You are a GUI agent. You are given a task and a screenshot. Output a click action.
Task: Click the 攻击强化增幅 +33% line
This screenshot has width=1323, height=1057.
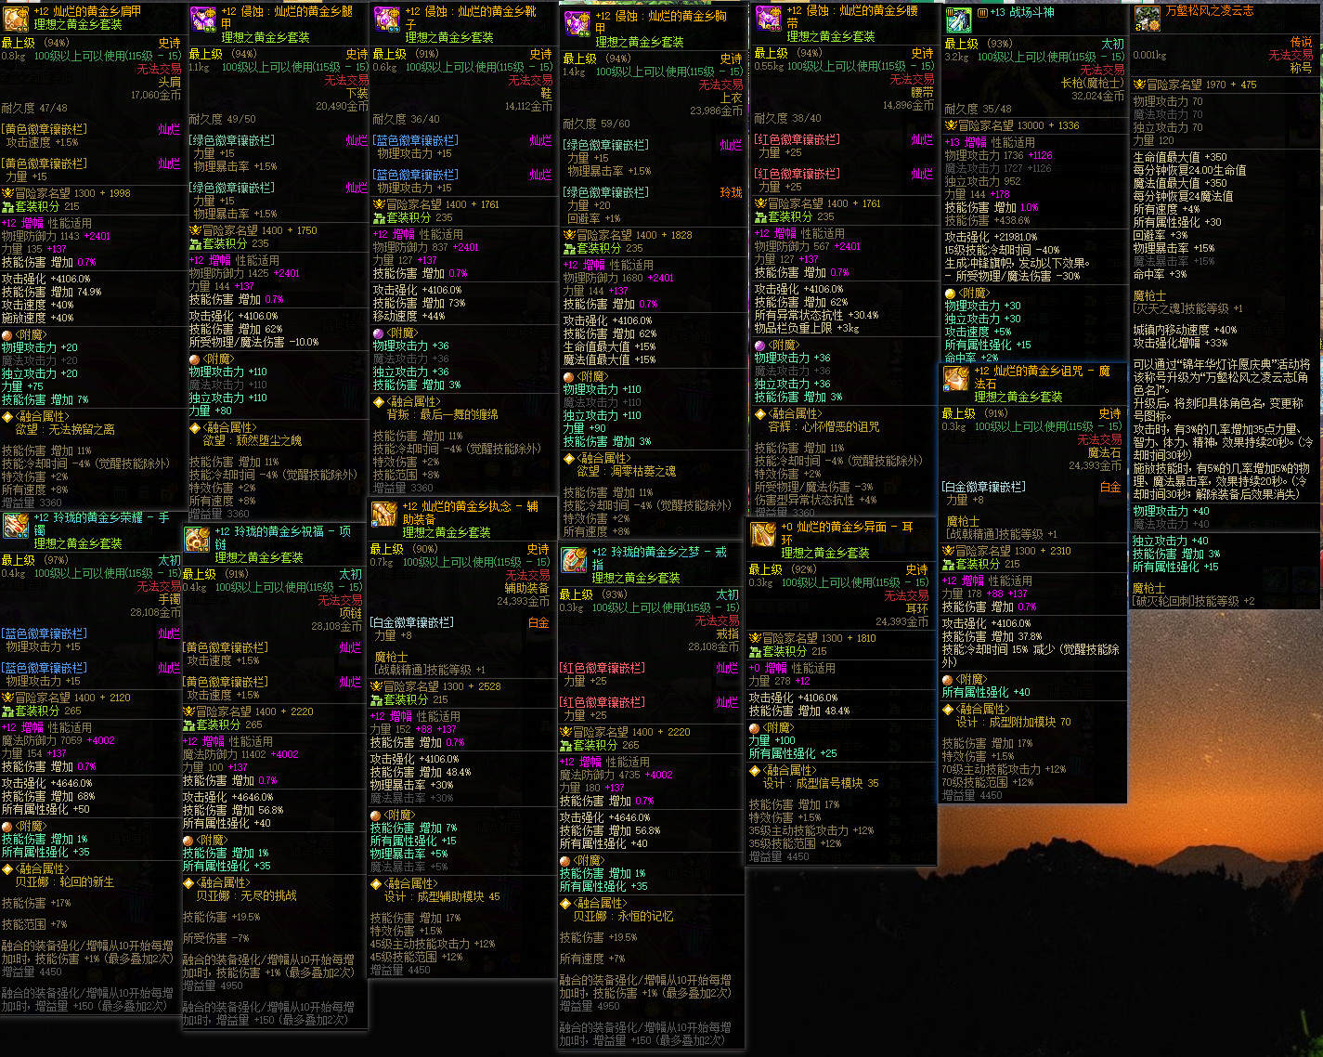1181,343
